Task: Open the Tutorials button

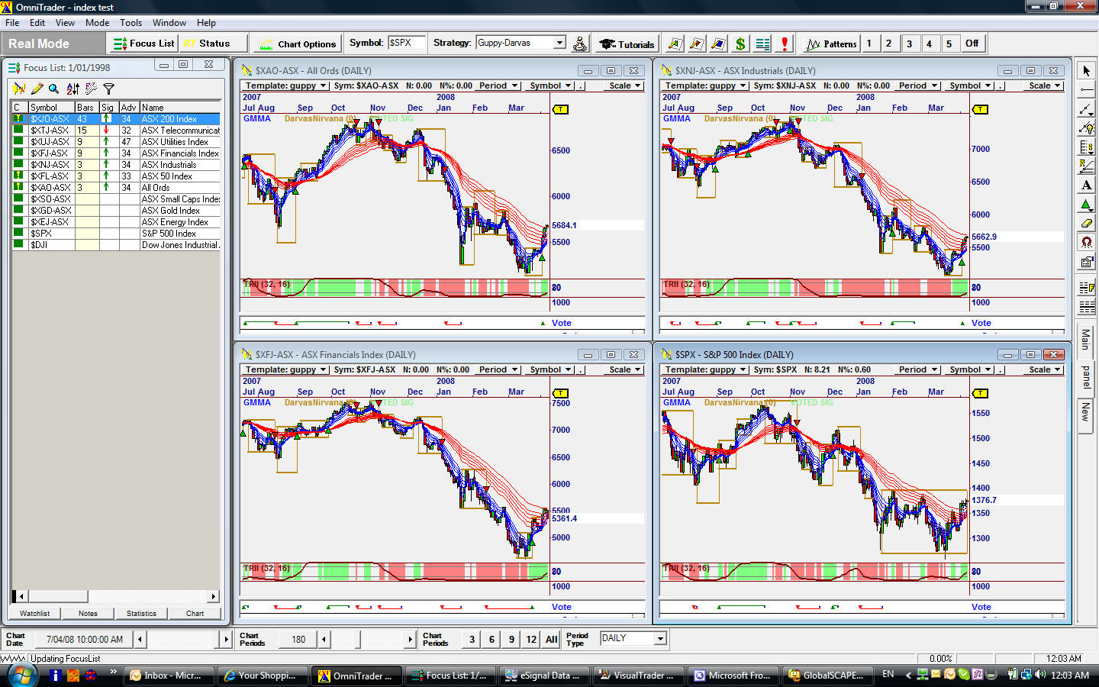Action: point(627,44)
